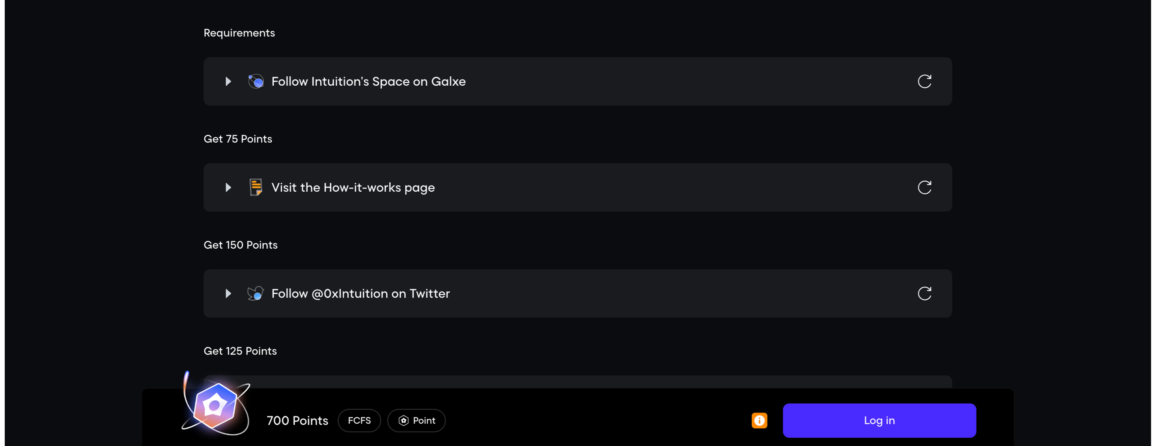Refresh the How-it-works page task status
This screenshot has height=446, width=1155.
coord(924,187)
